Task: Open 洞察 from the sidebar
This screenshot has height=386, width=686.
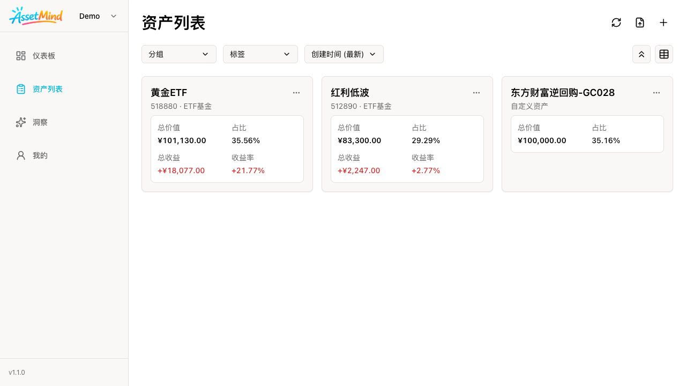Action: pos(40,122)
